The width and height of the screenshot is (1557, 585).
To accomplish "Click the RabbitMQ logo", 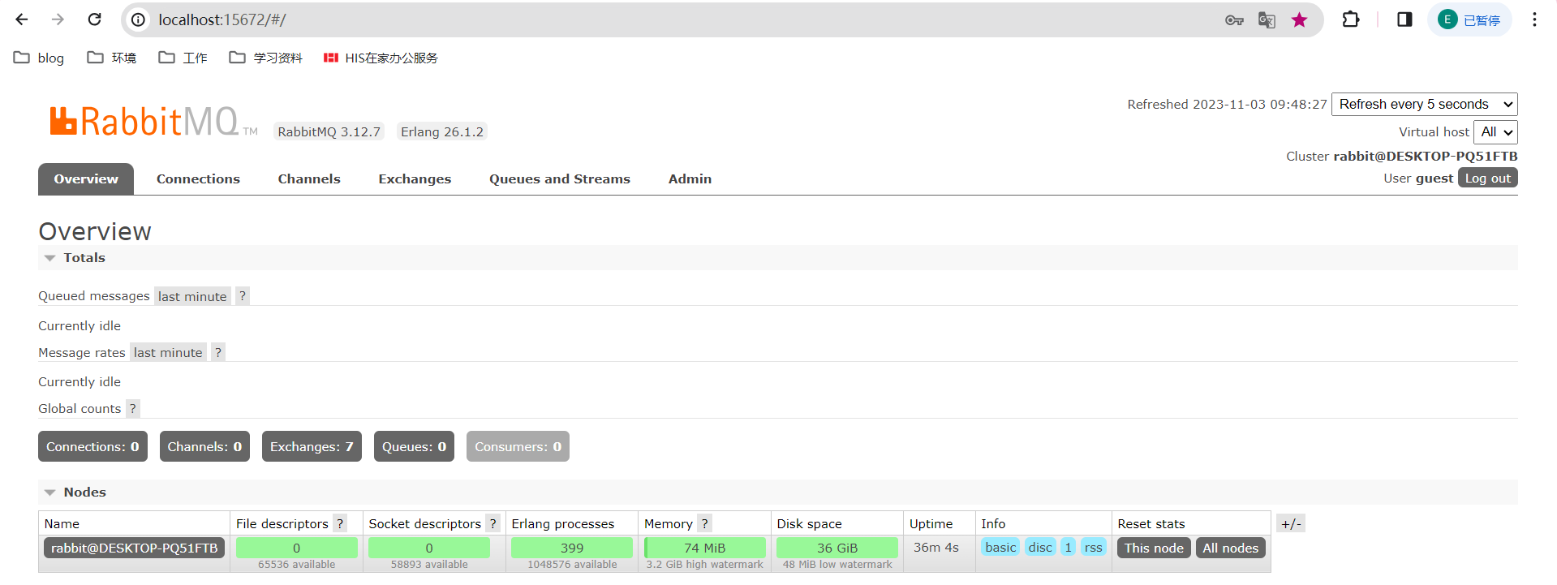I will coord(144,122).
